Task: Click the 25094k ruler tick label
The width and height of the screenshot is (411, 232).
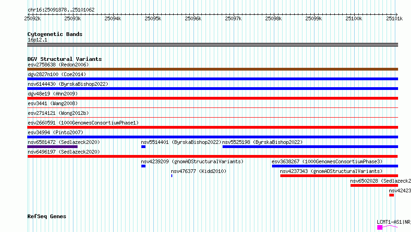Action: click(x=113, y=18)
